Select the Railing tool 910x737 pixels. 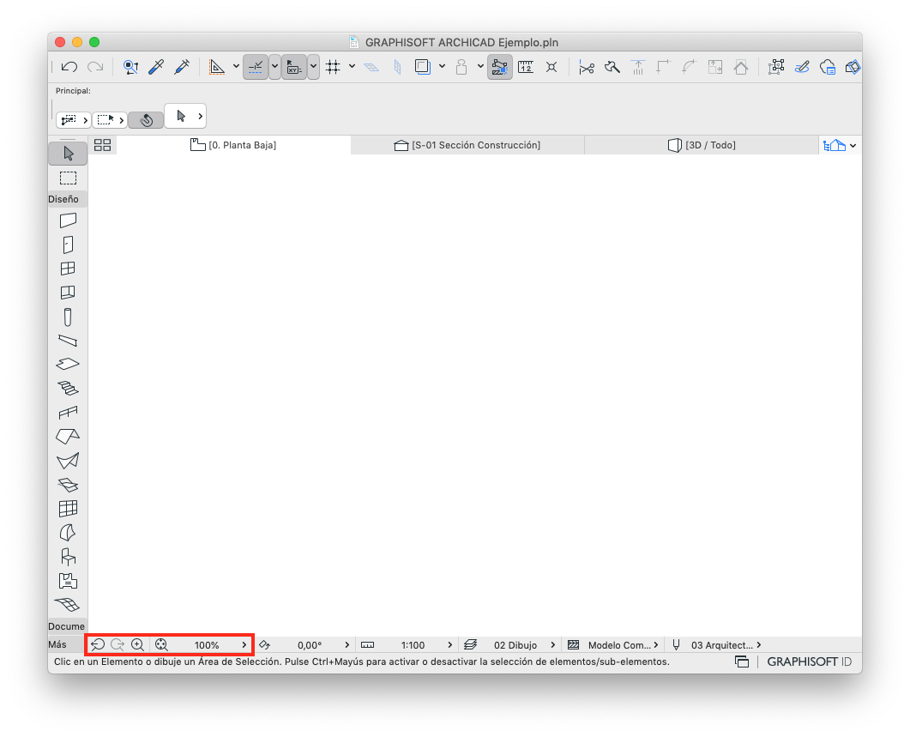coord(68,413)
